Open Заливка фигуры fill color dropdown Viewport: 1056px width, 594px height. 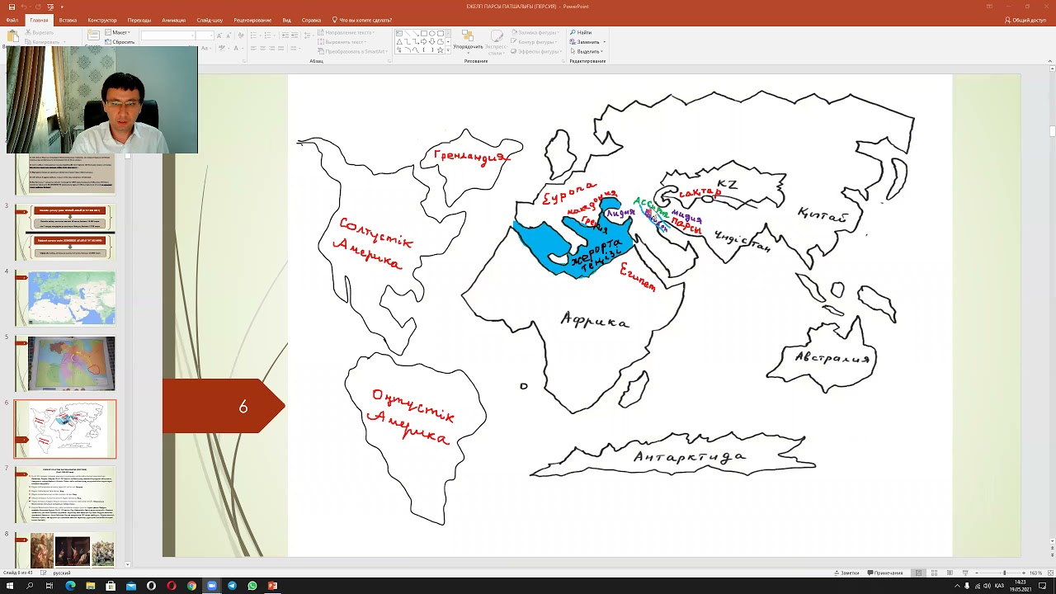coord(537,32)
